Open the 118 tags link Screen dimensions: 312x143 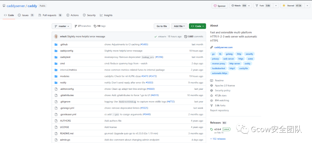(x=100, y=26)
